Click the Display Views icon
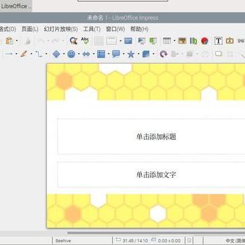Image resolution: width=245 pixels, height=245 pixels. click(x=111, y=41)
